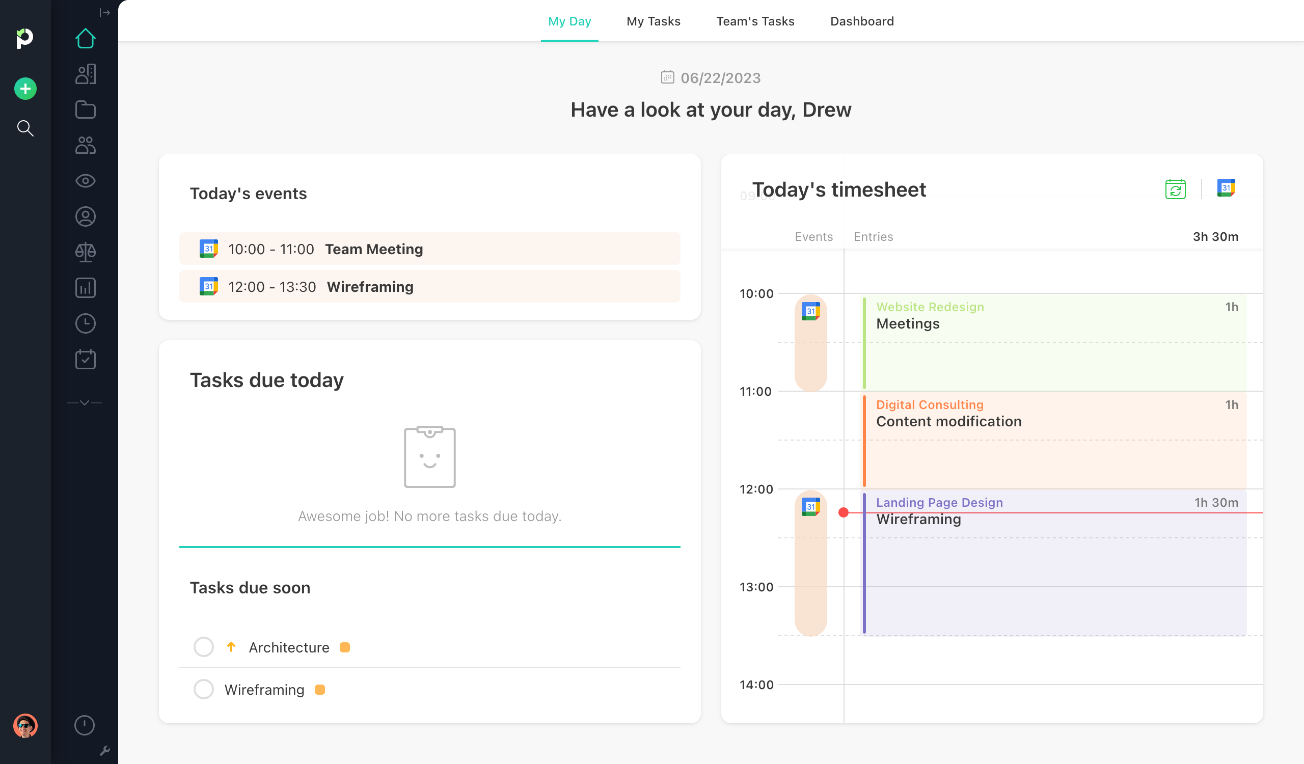
Task: Click the green plus add button
Action: pos(25,89)
